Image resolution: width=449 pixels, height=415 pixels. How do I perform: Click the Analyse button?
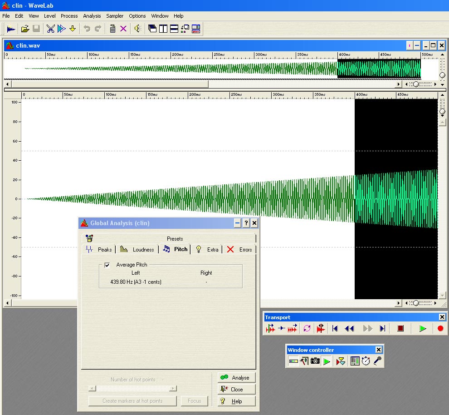tap(236, 377)
